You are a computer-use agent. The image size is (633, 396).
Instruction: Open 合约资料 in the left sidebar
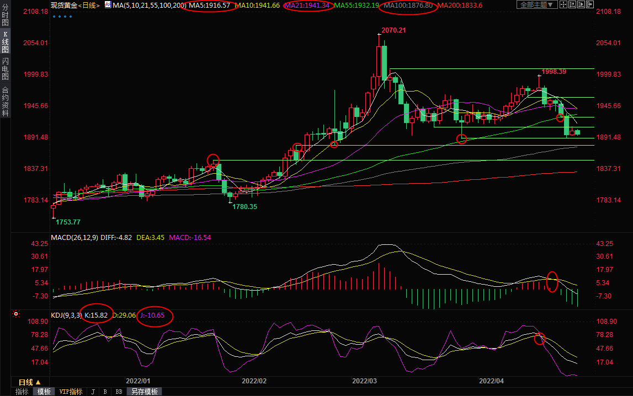point(5,101)
